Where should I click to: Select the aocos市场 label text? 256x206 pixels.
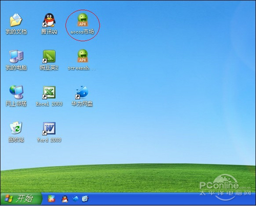(x=82, y=32)
